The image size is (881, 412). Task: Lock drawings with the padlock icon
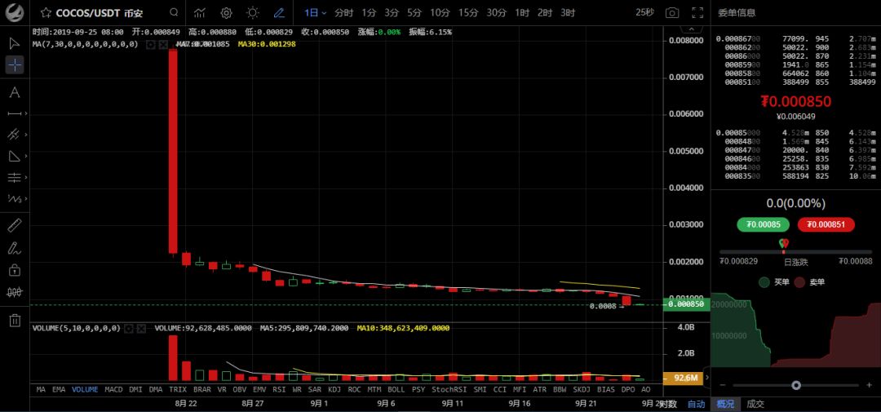15,270
